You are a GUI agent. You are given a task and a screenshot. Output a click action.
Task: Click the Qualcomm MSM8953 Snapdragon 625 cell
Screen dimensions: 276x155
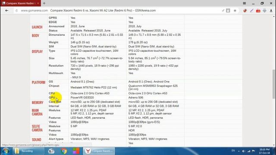coord(153,87)
